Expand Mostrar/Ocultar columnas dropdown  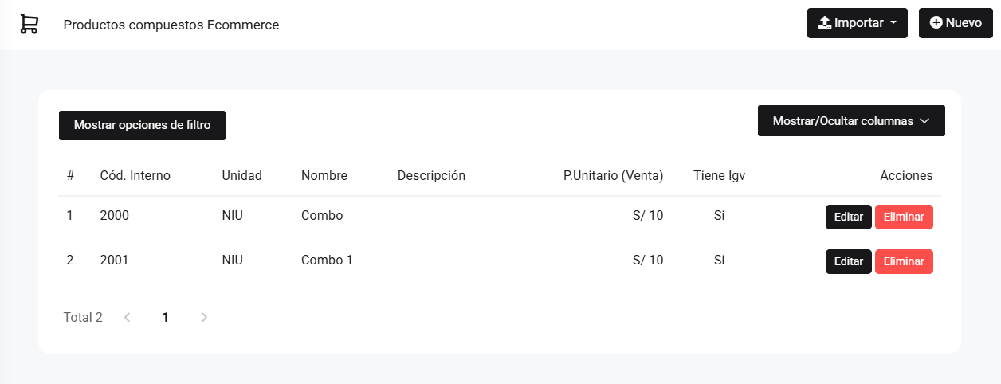tap(850, 121)
